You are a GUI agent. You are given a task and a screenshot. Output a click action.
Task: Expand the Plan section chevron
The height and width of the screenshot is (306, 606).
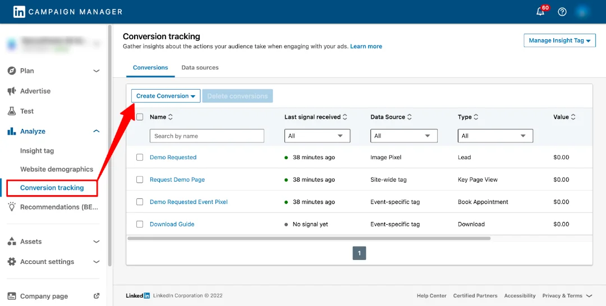click(97, 71)
